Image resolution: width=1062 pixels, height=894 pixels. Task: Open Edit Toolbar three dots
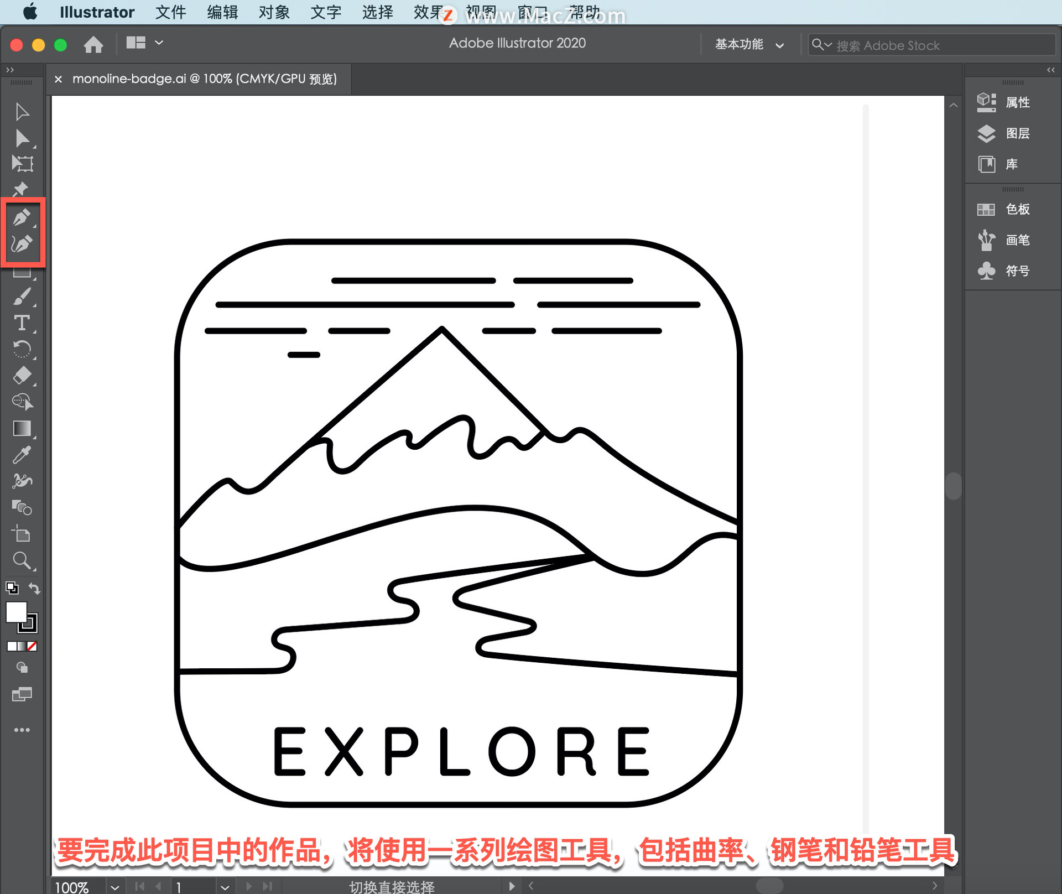[x=22, y=730]
